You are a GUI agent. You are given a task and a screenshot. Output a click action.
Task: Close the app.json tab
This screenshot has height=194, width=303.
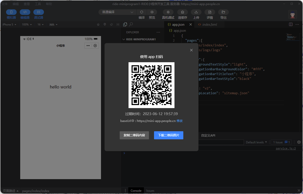pos(191,24)
